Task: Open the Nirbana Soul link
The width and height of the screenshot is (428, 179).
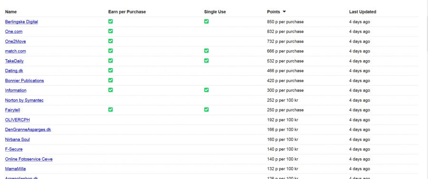Action: [18, 139]
